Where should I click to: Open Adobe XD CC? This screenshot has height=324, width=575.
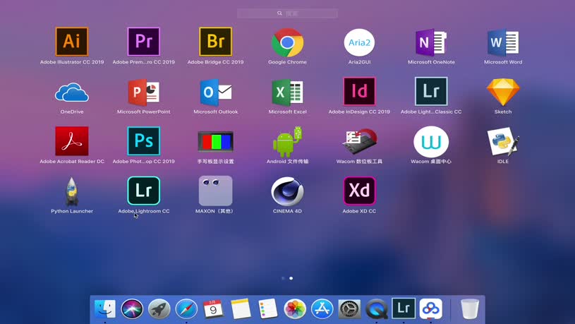click(359, 191)
